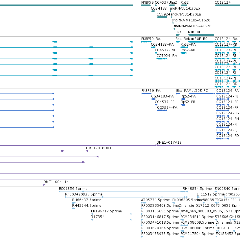The image size is (240, 238).
Task: Select the Uhg2 gene label
Action: pos(173,3)
